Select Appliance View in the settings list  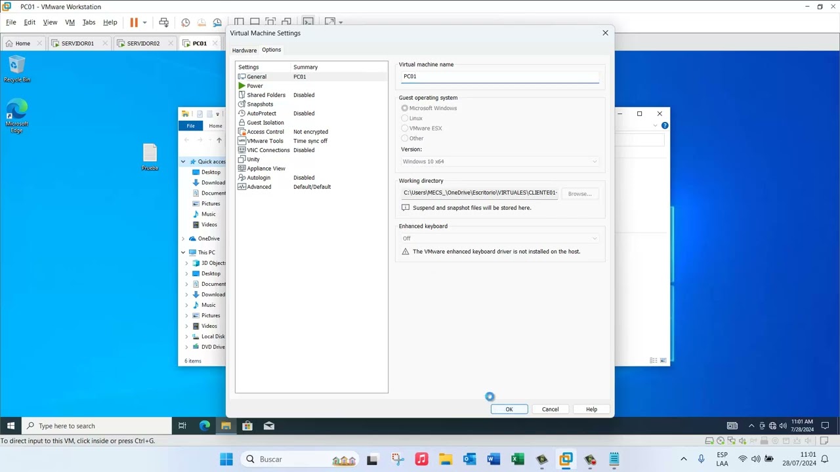[x=311, y=168]
